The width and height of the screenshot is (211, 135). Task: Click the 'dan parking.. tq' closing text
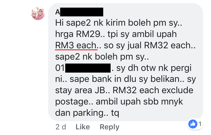click(x=87, y=113)
